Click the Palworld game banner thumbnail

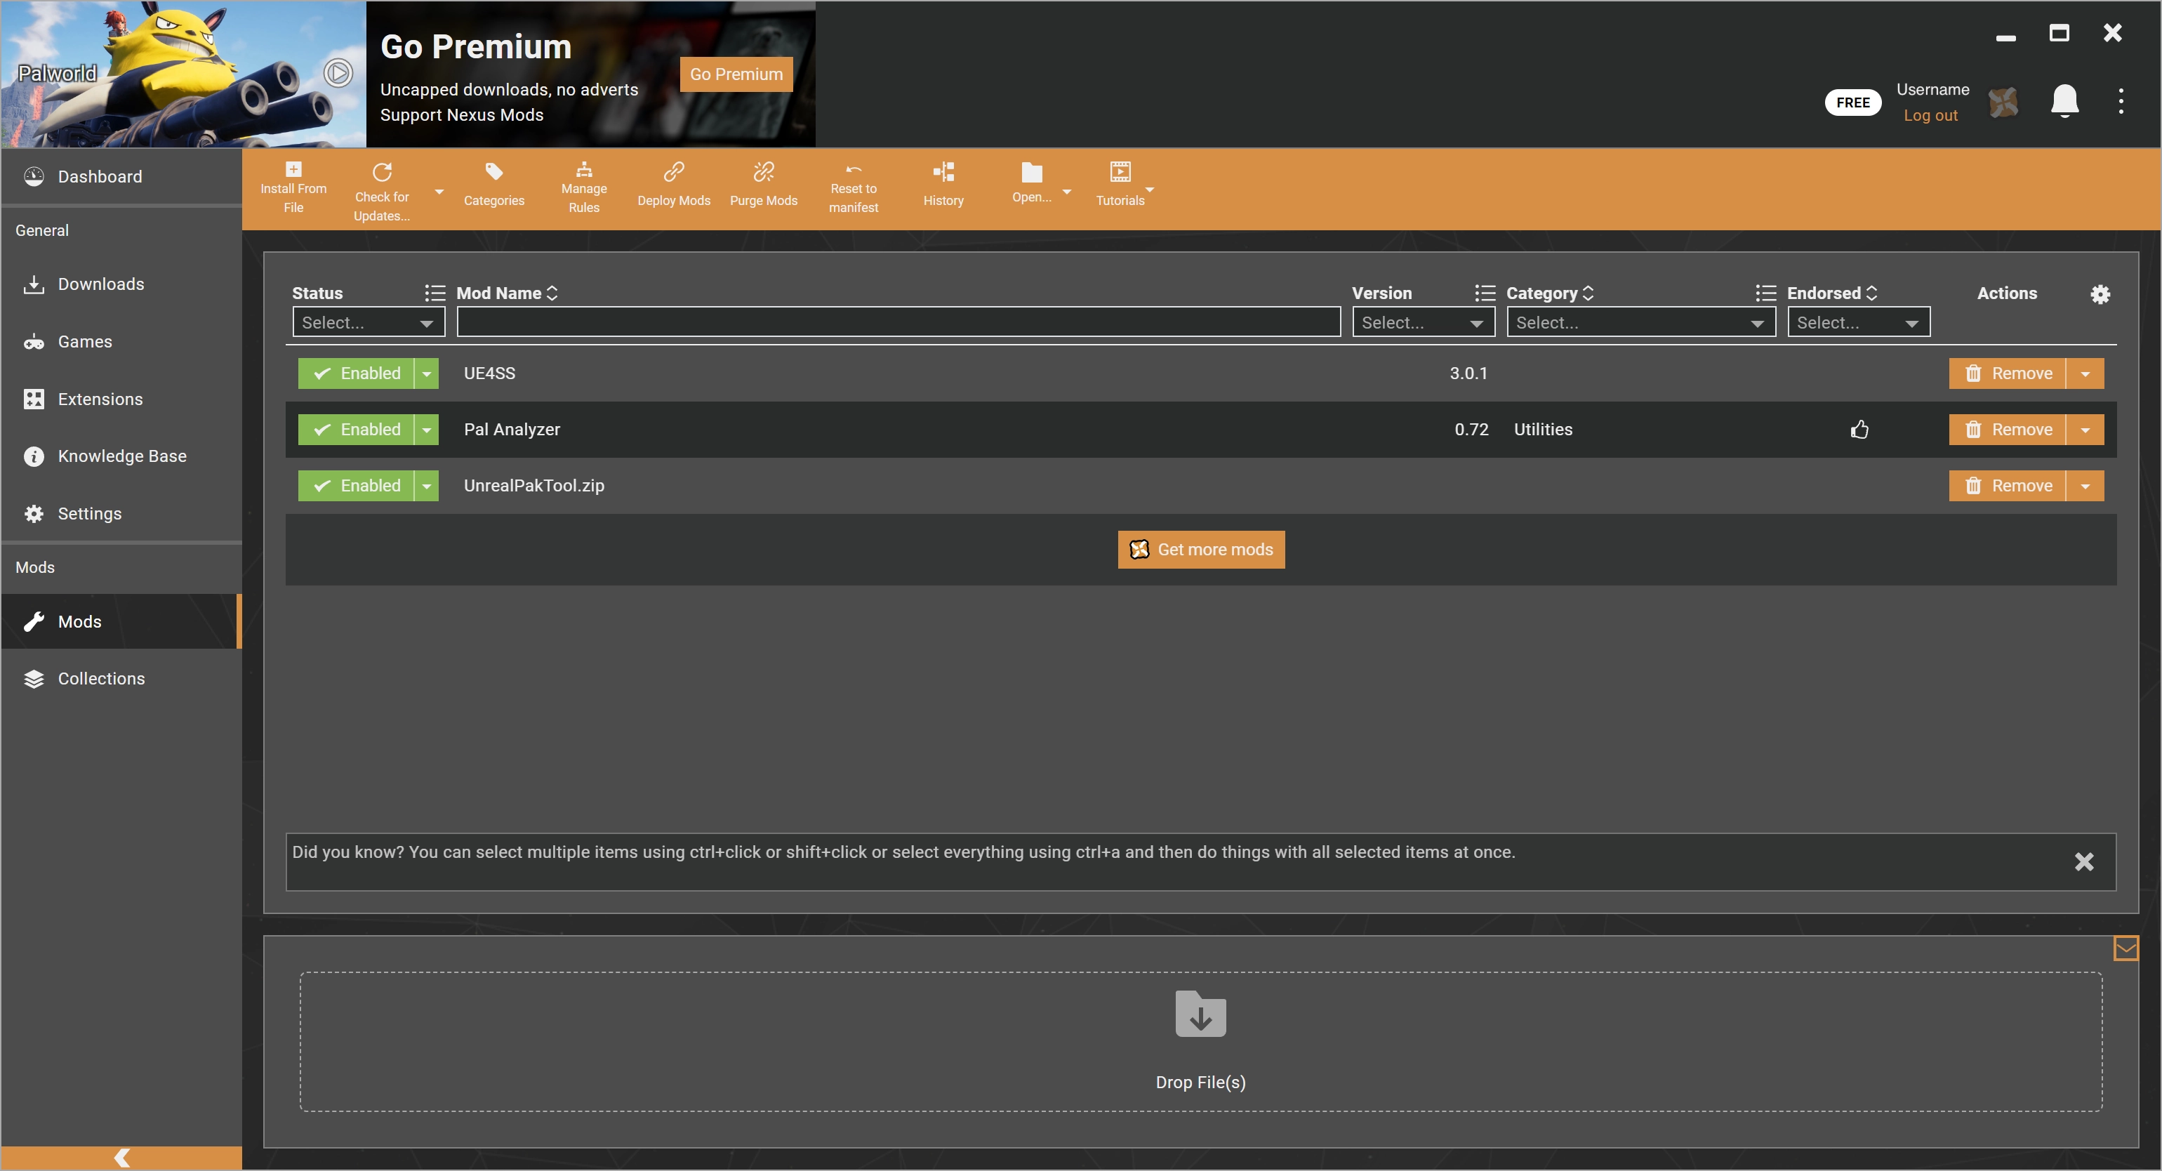pos(183,74)
